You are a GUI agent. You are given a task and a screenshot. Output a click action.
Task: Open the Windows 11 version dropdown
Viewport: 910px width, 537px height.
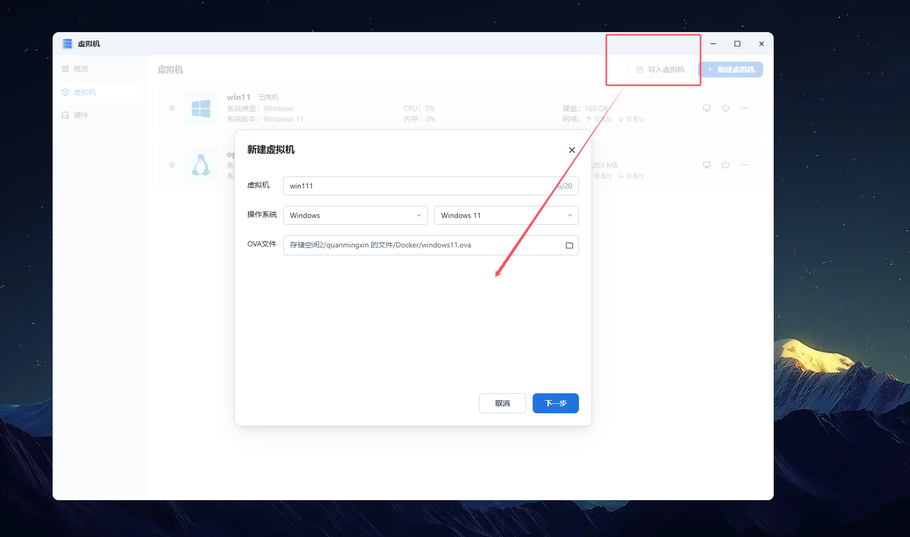coord(506,215)
